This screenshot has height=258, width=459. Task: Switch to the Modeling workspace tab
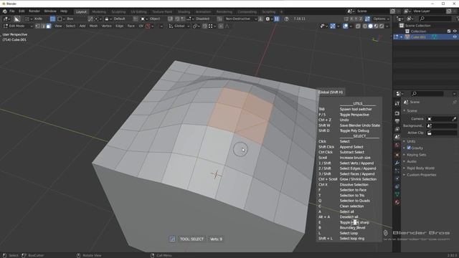tap(99, 11)
